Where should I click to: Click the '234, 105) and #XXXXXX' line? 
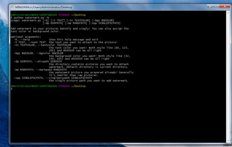79,59
